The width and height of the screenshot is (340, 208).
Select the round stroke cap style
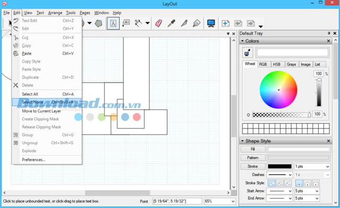tap(307, 183)
